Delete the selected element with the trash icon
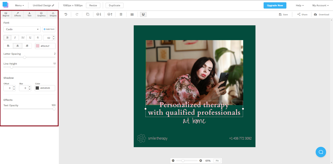Viewport: 333px width, 164px height. tap(121, 14)
